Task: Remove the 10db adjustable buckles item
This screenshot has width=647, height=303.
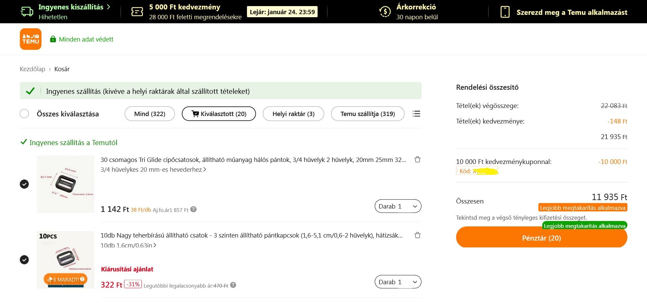Action: tap(418, 235)
